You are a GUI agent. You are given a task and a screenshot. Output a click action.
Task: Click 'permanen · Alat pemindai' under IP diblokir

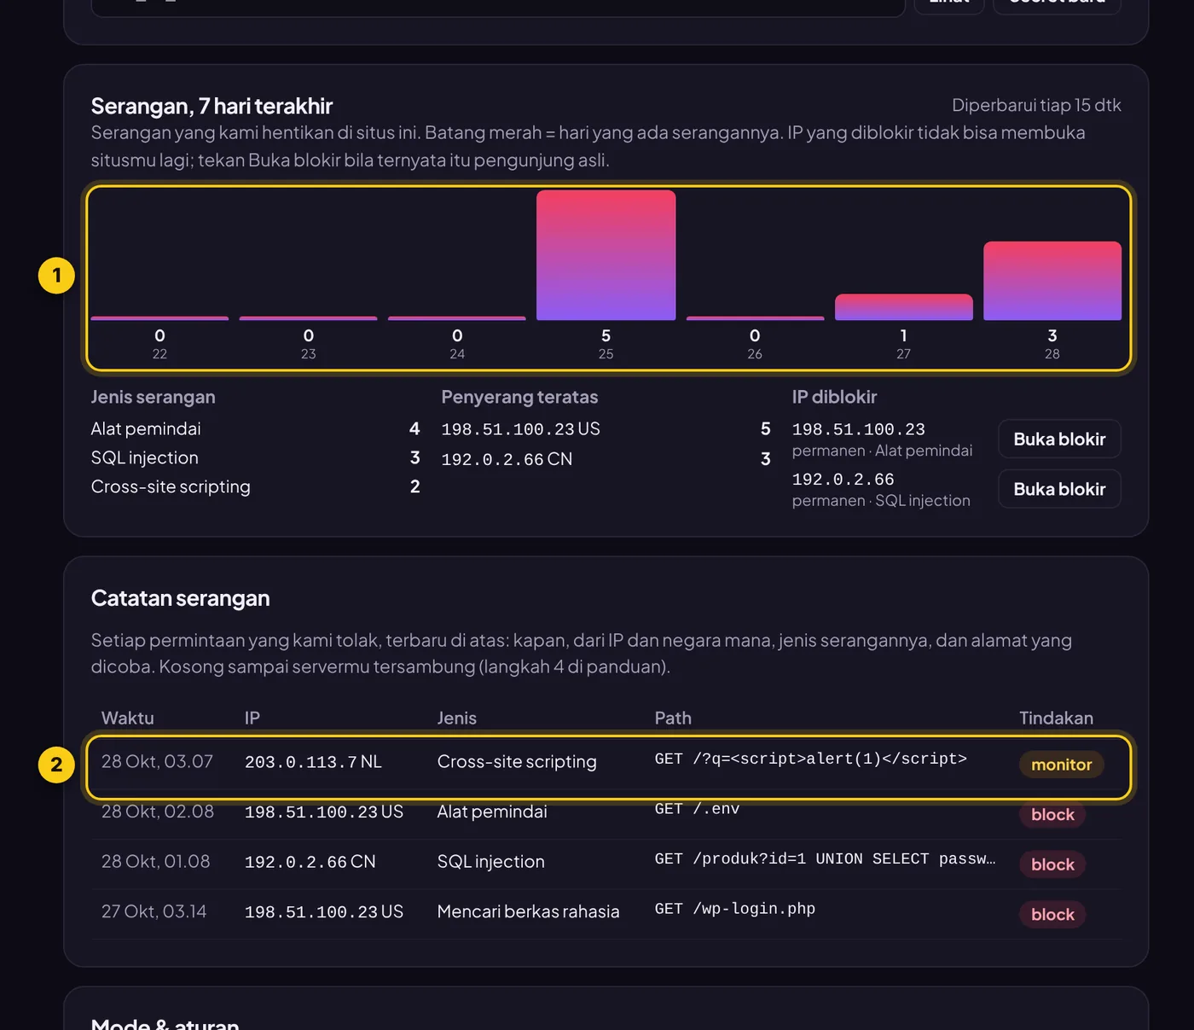pos(882,451)
